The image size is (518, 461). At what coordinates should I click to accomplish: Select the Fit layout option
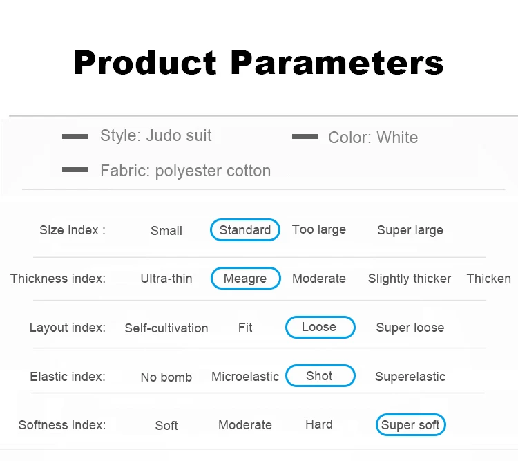coord(245,328)
